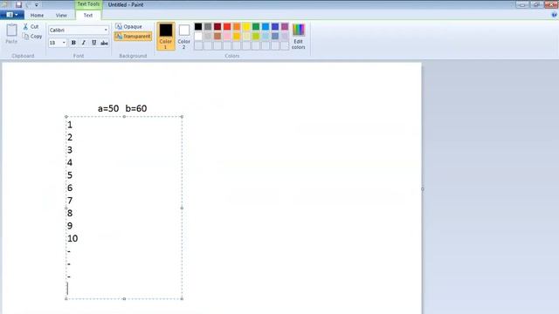Close the Paint window
The width and height of the screenshot is (559, 314).
pos(551,4)
